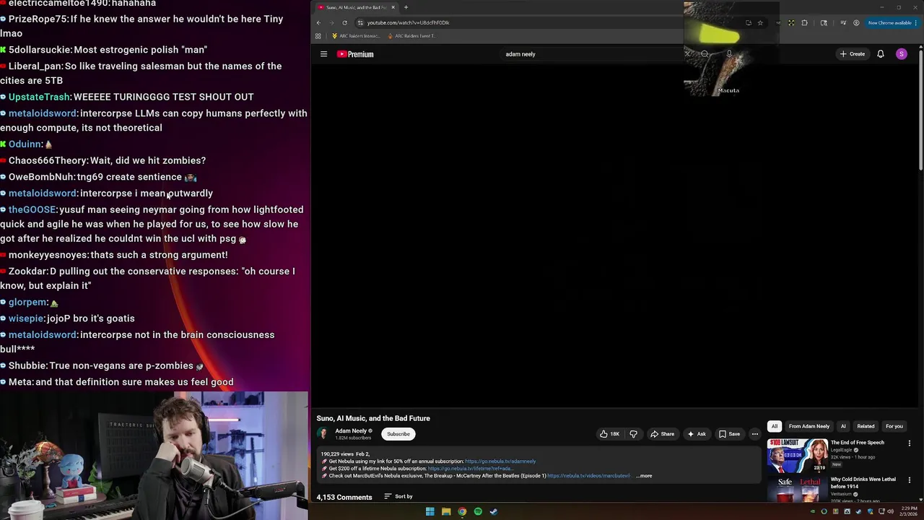The width and height of the screenshot is (924, 520).
Task: Open the YouTube account avatar menu
Action: (x=901, y=54)
